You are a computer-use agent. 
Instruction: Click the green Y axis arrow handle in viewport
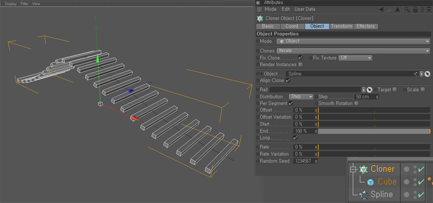click(x=97, y=59)
